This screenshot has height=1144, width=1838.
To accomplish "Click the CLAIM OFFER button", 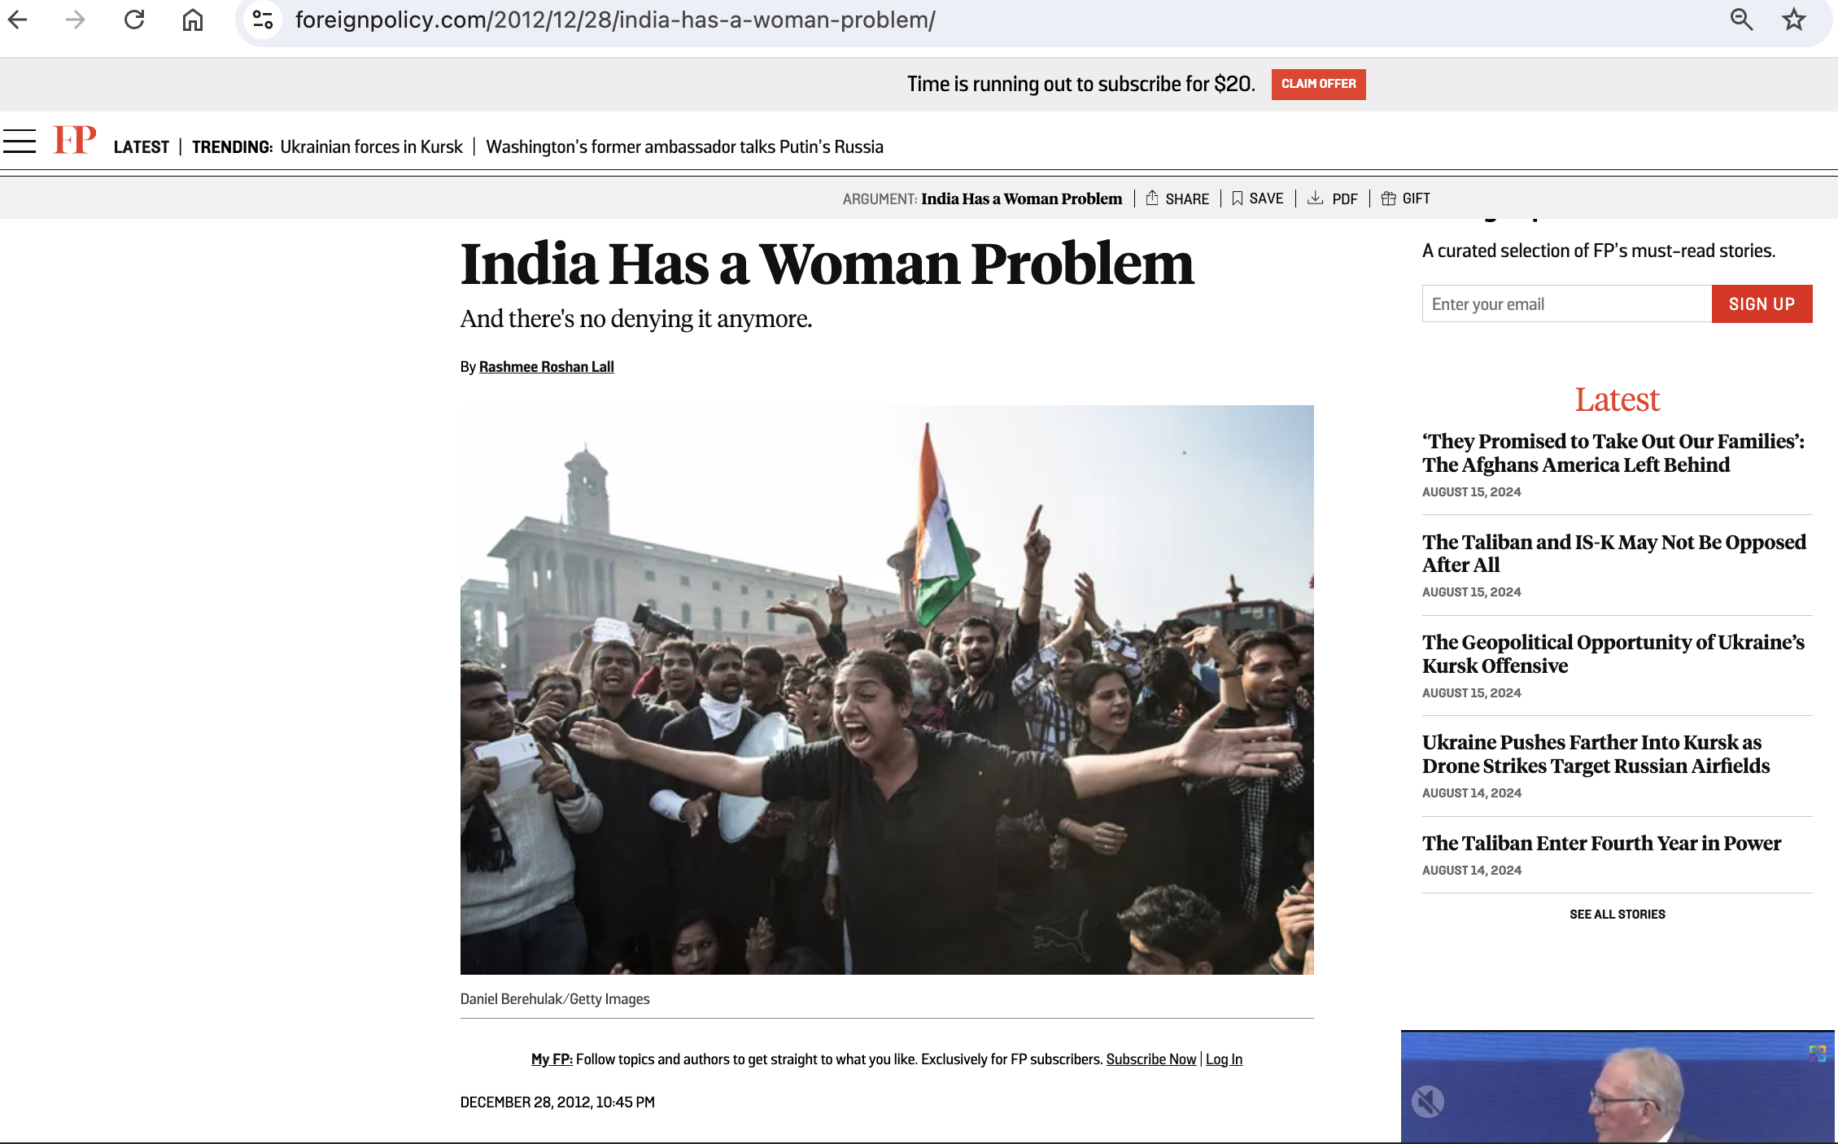I will pos(1318,84).
